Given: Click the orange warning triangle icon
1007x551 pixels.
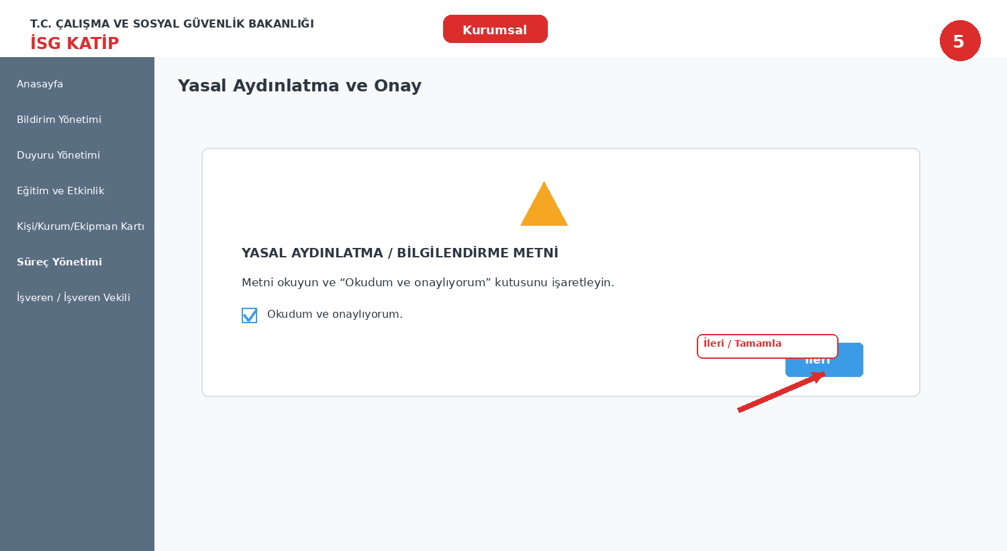Looking at the screenshot, I should [x=544, y=204].
